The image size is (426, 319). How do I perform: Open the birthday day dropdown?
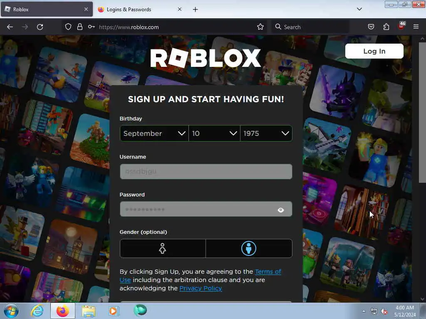point(214,133)
